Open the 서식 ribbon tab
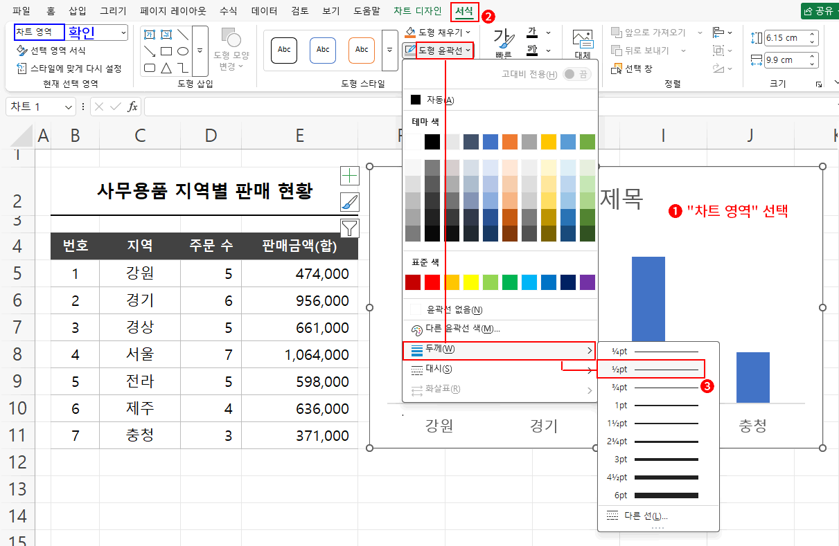 point(464,11)
